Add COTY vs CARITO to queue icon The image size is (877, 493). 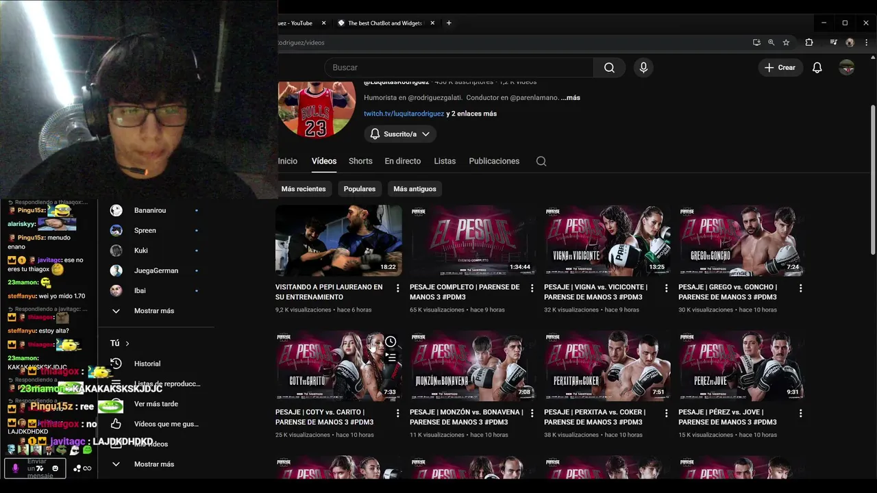[391, 357]
